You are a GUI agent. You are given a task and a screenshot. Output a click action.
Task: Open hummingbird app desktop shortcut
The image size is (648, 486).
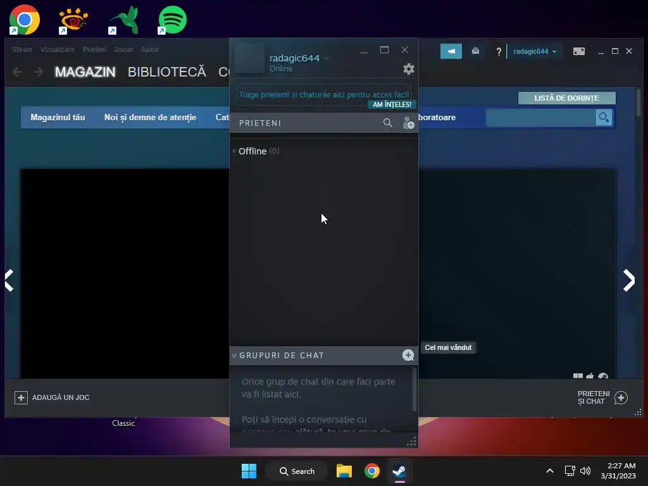123,20
